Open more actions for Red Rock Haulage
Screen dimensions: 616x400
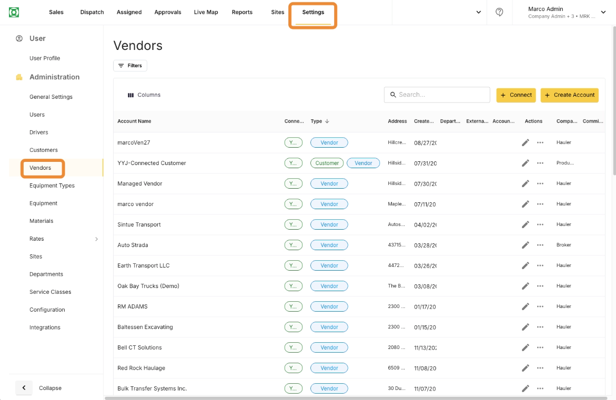point(540,368)
